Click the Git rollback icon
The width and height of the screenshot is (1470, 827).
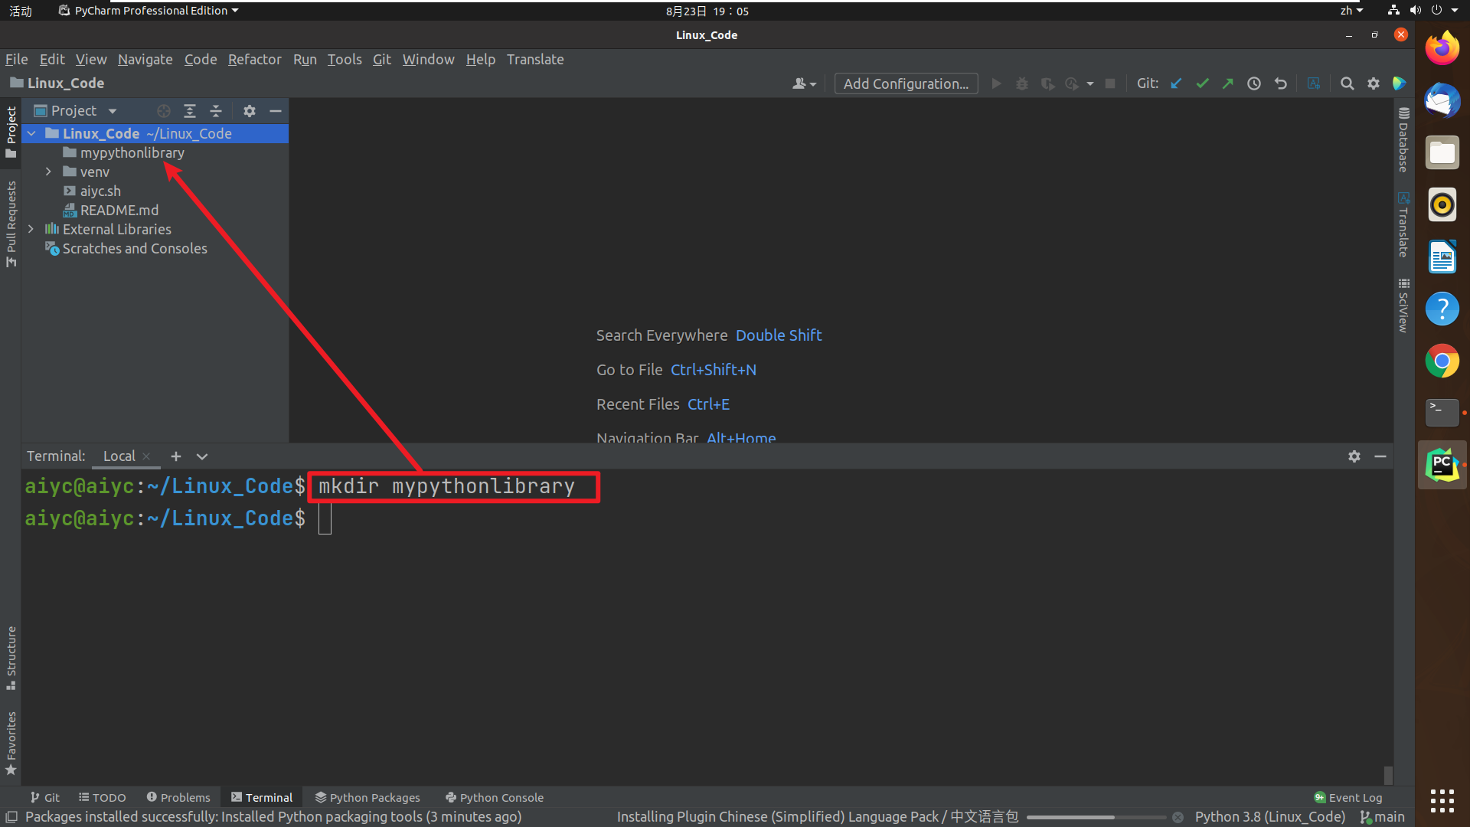pos(1280,83)
